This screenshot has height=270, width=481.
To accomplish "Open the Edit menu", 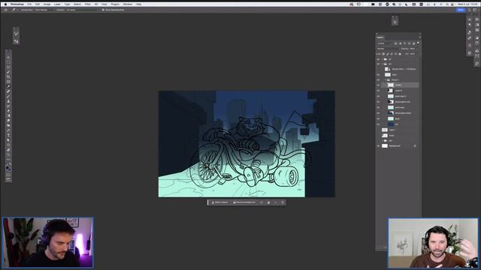I will (x=38, y=4).
